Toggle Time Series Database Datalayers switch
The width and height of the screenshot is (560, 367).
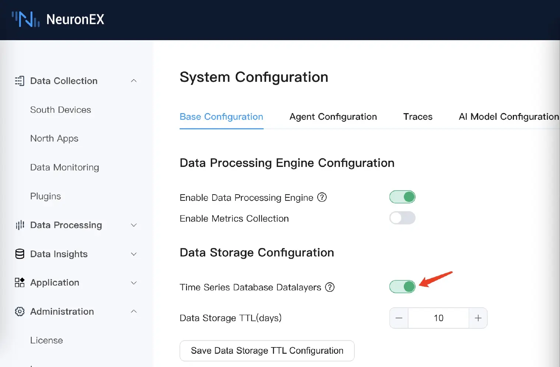402,286
